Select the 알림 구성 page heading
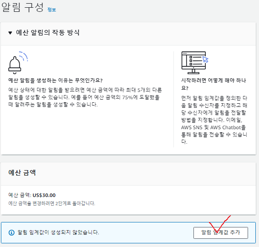The height and width of the screenshot is (247, 259). coord(22,7)
